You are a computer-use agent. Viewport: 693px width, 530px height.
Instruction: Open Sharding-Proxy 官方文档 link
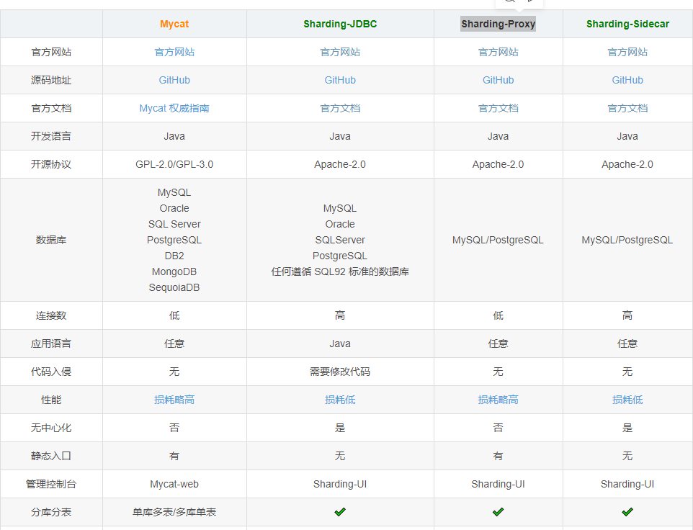coord(498,108)
